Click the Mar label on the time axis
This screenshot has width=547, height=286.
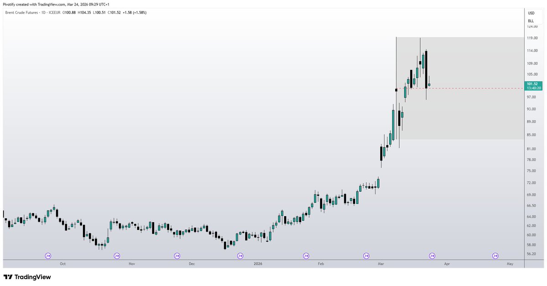pos(381,264)
